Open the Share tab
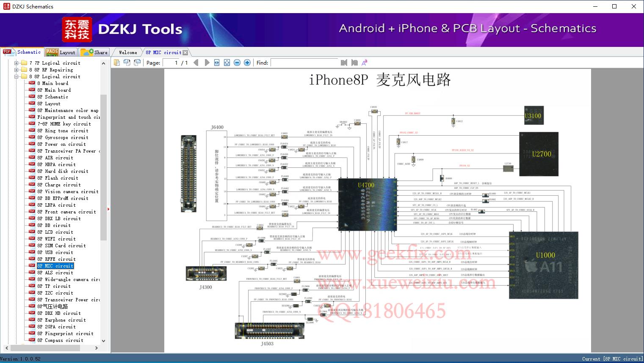The image size is (644, 363). click(94, 52)
